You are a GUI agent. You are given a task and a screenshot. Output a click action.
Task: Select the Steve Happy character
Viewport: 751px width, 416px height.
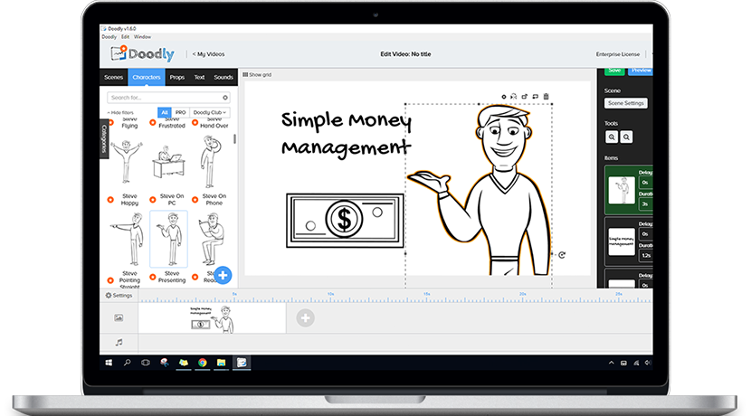pos(126,162)
